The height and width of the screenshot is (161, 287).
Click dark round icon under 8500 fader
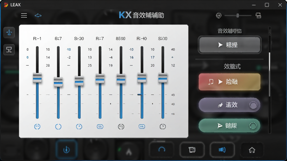[x=121, y=127]
